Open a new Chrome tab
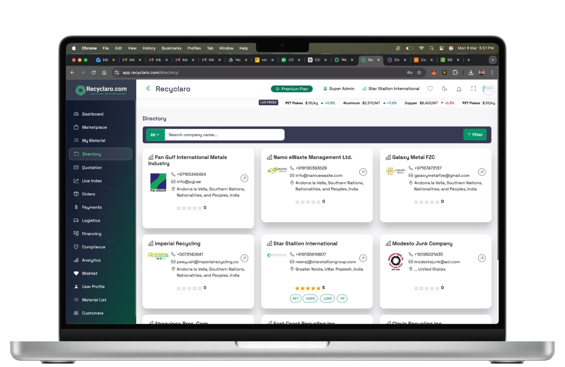The image size is (565, 367). [469, 60]
